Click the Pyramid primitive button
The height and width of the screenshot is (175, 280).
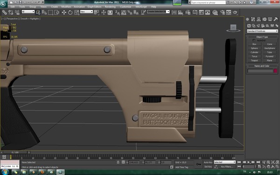point(269,56)
